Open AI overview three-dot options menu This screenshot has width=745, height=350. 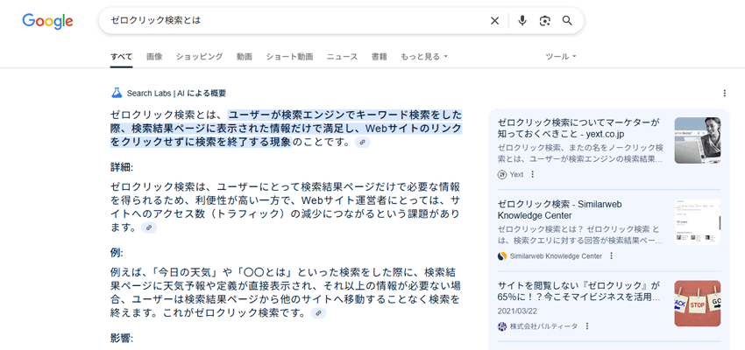724,94
